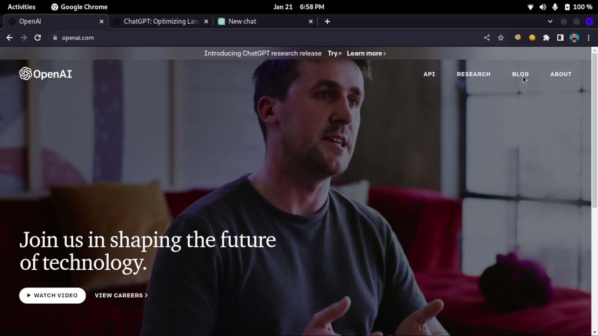Screen dimensions: 598x336
Task: Open the first cookie extension icon
Action: [518, 37]
